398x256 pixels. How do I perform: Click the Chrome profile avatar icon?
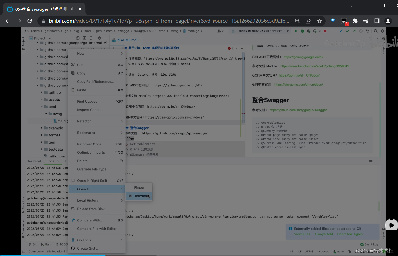pos(388,21)
